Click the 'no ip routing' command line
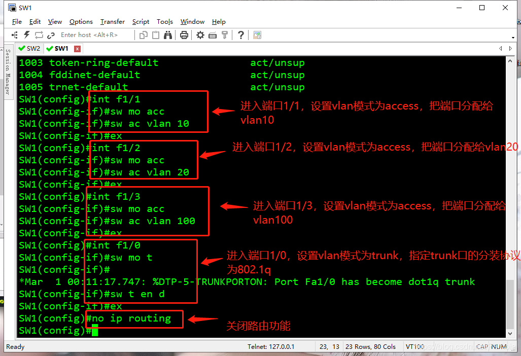The width and height of the screenshot is (521, 356). (x=95, y=318)
